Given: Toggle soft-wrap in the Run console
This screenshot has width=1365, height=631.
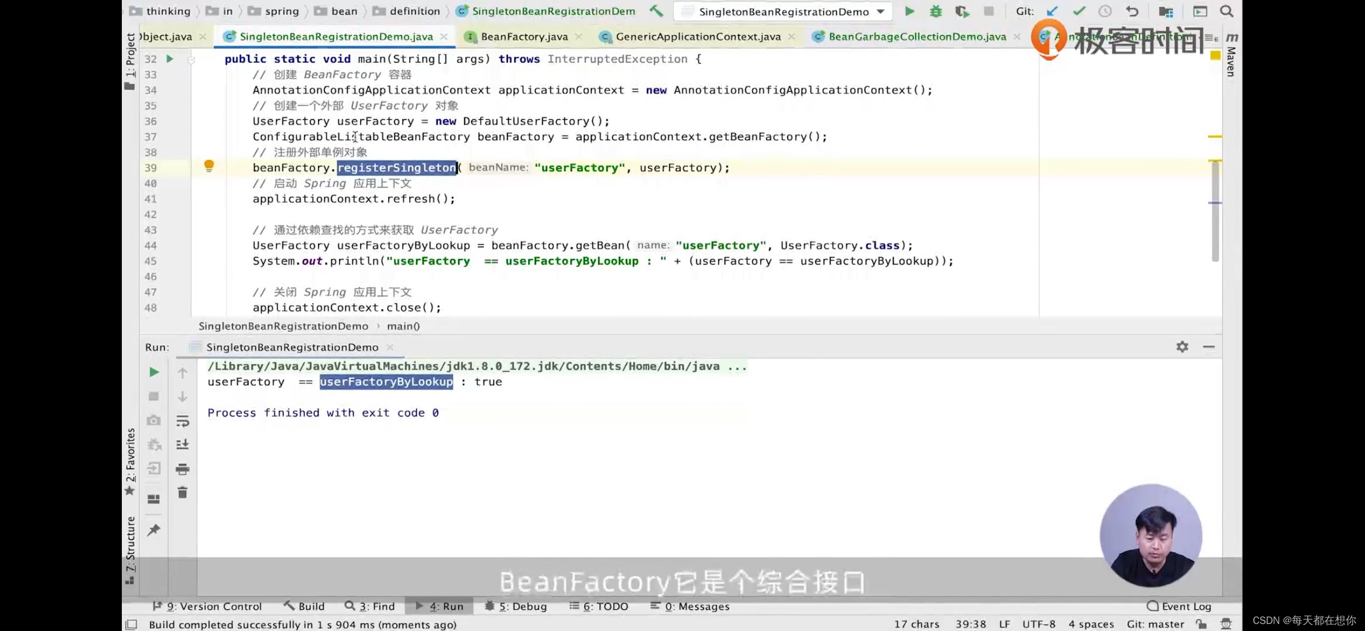Looking at the screenshot, I should pyautogui.click(x=182, y=421).
